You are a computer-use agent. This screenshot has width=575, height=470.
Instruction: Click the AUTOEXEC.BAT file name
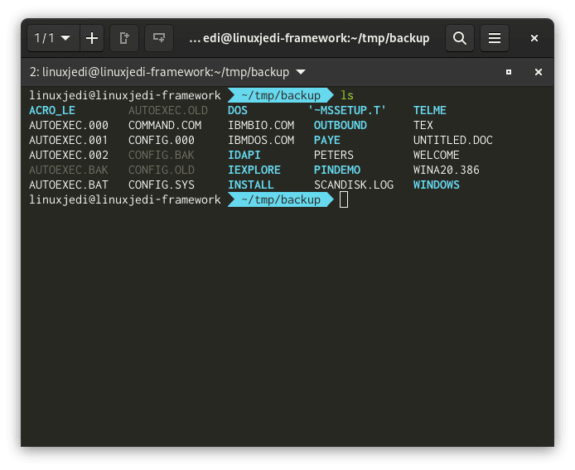coord(69,185)
